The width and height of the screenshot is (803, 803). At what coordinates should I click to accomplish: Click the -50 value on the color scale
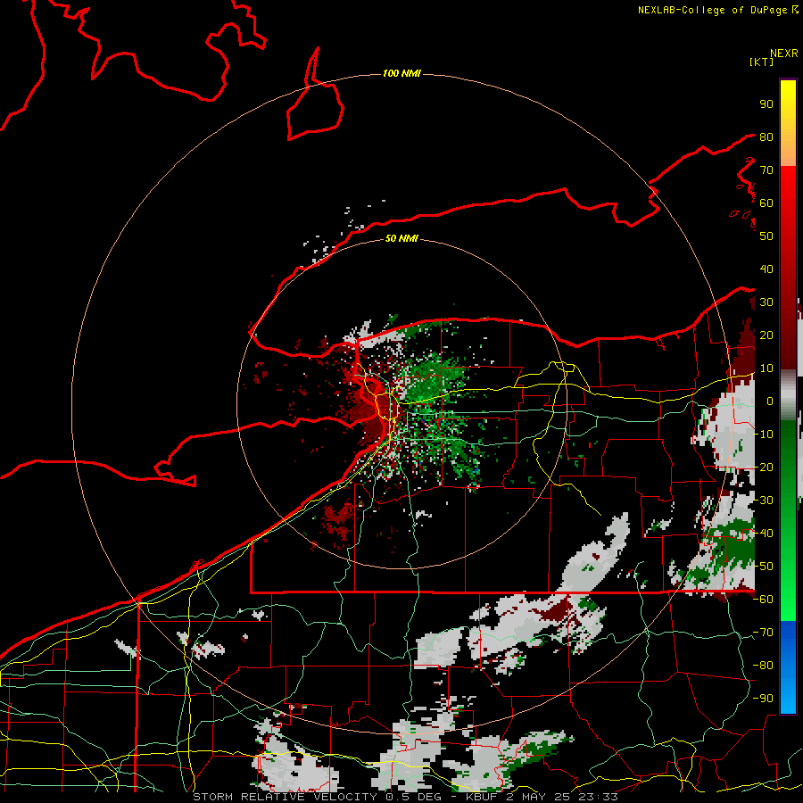click(x=763, y=567)
